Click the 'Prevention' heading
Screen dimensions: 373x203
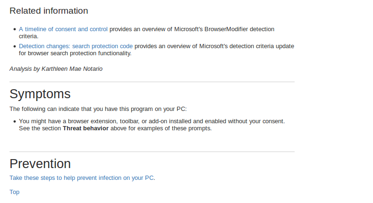40,164
